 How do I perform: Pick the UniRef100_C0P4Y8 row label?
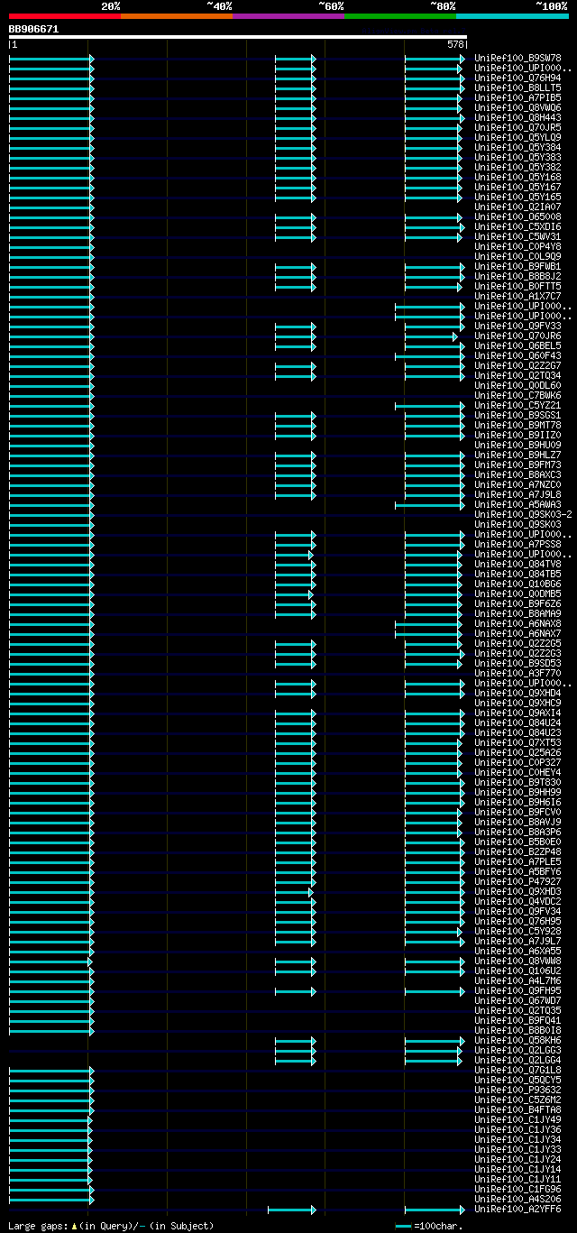point(517,247)
